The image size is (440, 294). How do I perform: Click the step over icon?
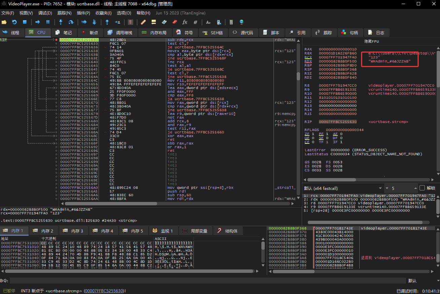[x=71, y=22]
